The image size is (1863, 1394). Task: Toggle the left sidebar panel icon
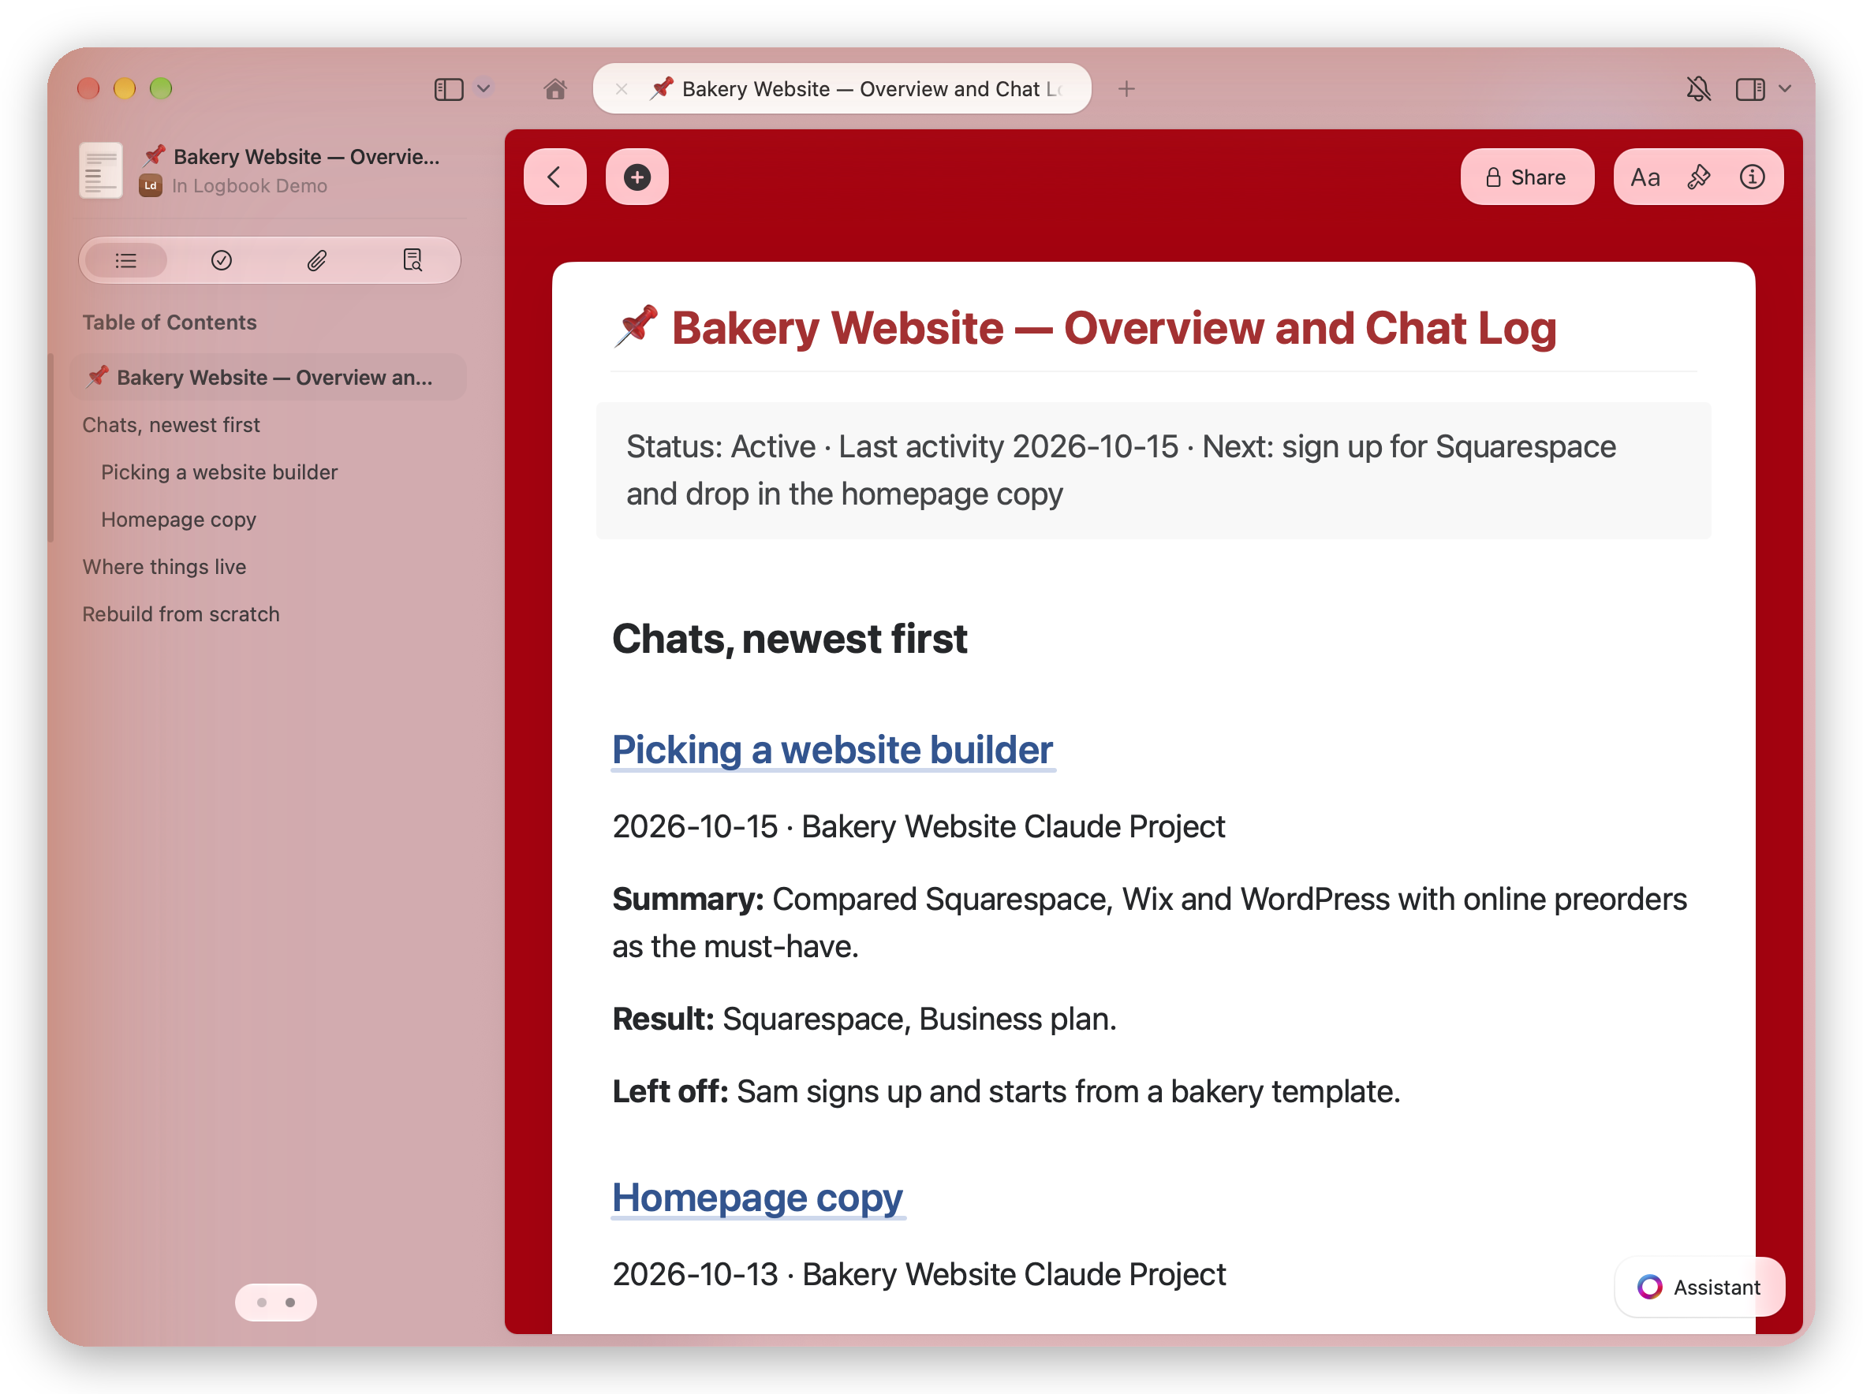coord(448,88)
